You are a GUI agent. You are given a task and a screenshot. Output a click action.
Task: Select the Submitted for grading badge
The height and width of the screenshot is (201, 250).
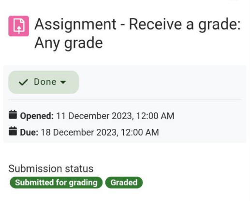click(56, 183)
